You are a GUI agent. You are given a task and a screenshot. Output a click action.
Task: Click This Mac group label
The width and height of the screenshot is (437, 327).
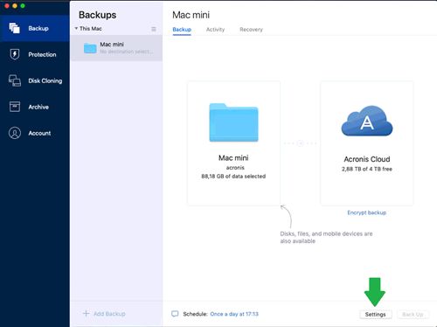coord(91,29)
